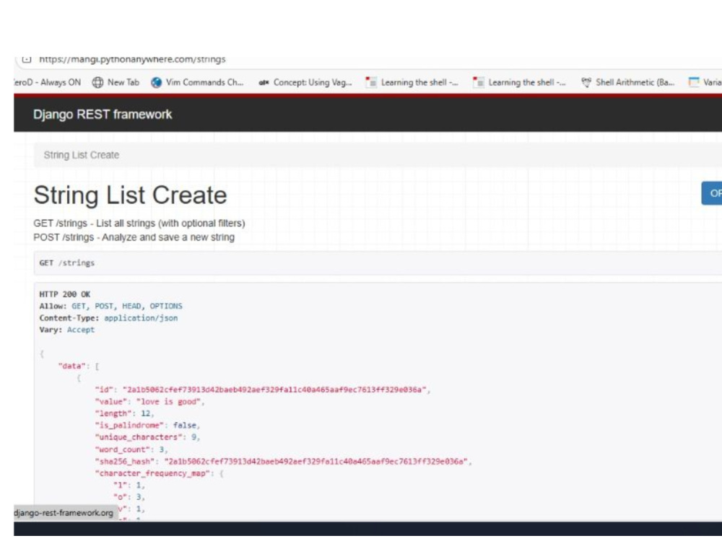
Task: Click the 'HTTP 200 OK' status line
Action: pyautogui.click(x=65, y=294)
